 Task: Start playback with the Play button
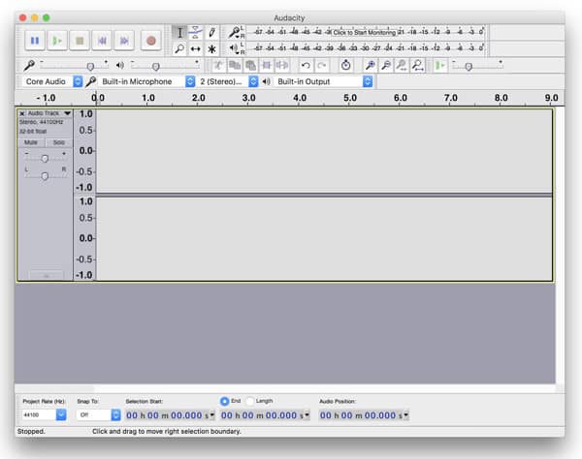pos(57,41)
